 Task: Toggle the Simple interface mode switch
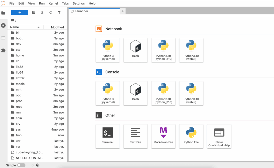point(21,165)
